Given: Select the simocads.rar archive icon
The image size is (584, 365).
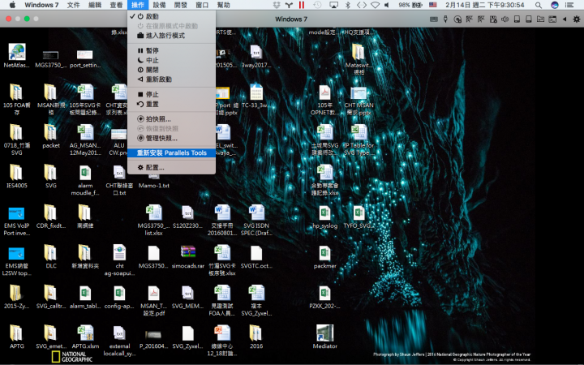Looking at the screenshot, I should point(187,256).
